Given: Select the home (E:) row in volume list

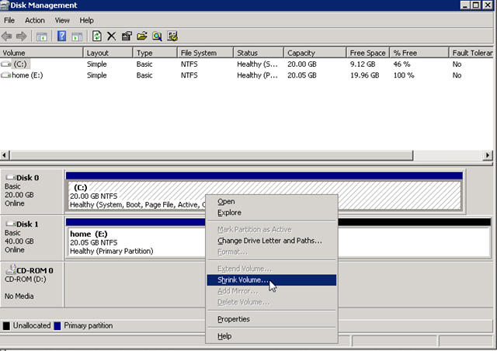Looking at the screenshot, I should (x=247, y=75).
